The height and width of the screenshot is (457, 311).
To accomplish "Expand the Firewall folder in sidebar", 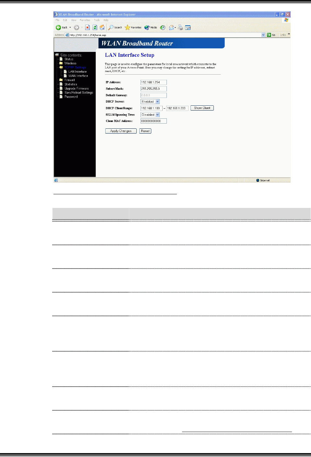I will pyautogui.click(x=69, y=80).
